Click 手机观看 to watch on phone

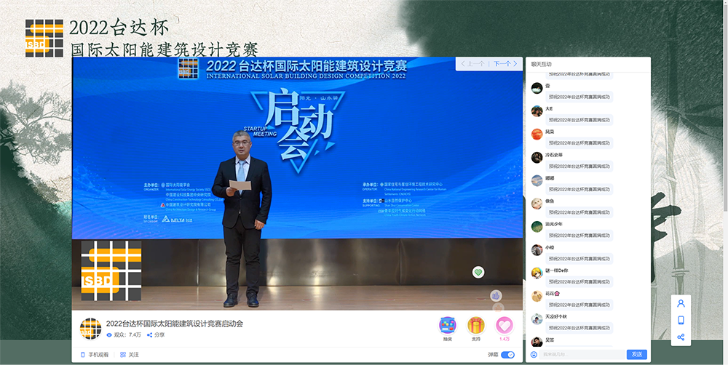(95, 355)
